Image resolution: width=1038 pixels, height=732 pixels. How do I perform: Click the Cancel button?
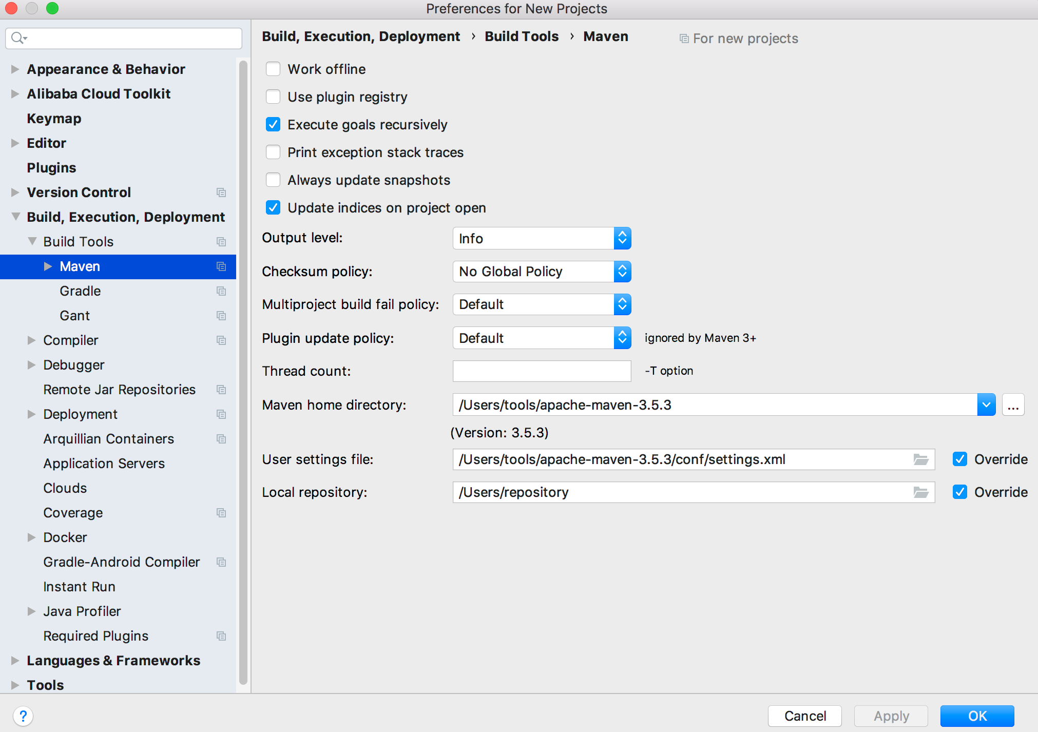click(x=804, y=716)
